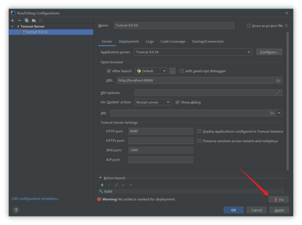Toggle Store as project file checkbox
The image size is (302, 225).
click(x=249, y=26)
